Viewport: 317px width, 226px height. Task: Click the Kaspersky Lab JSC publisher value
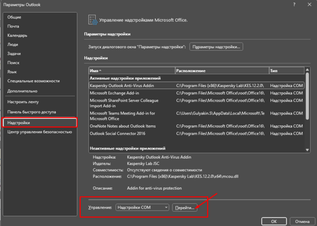pos(143,163)
